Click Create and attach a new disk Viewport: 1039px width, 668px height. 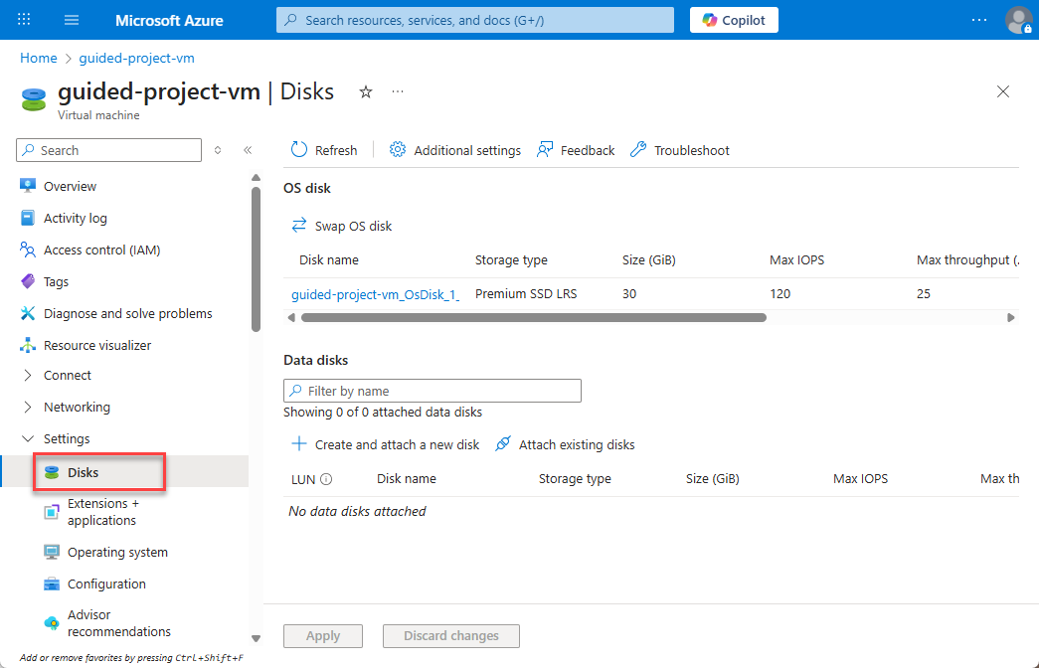385,444
